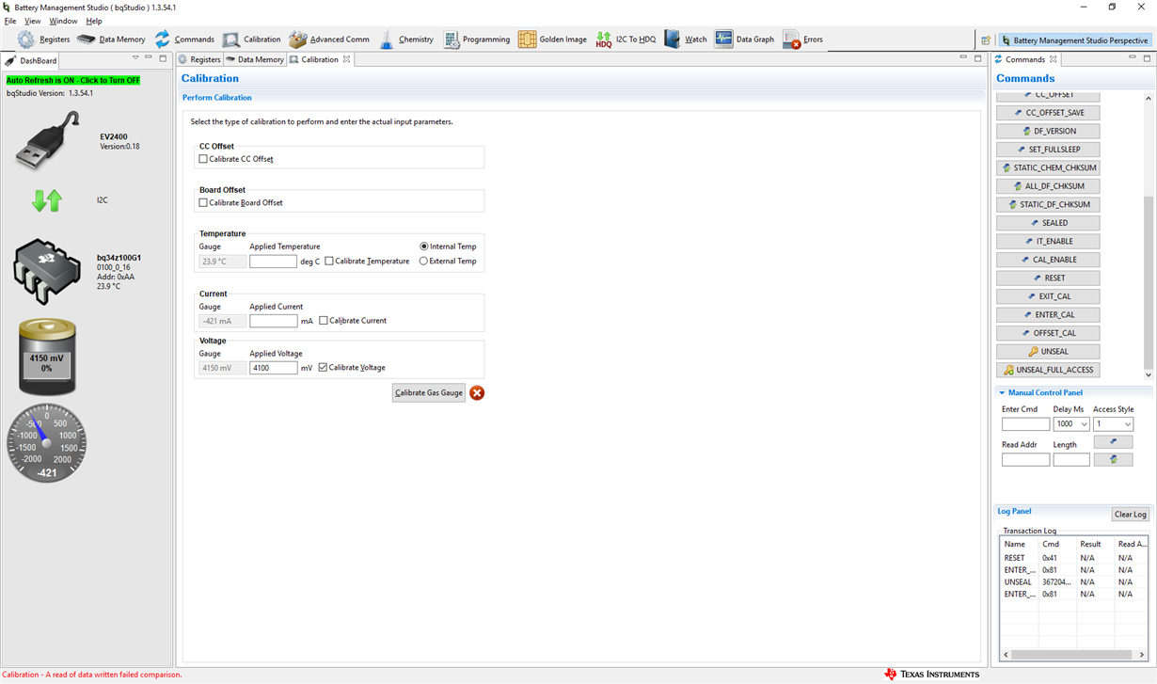
Task: Focus the Enter Cmd input field
Action: pos(1025,424)
